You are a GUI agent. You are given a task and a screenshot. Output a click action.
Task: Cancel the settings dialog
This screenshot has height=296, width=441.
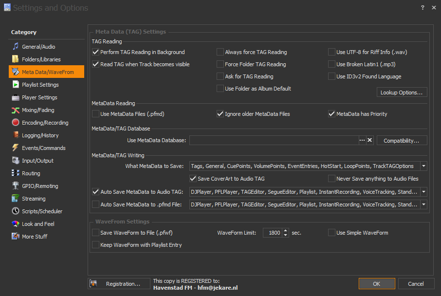(x=416, y=284)
